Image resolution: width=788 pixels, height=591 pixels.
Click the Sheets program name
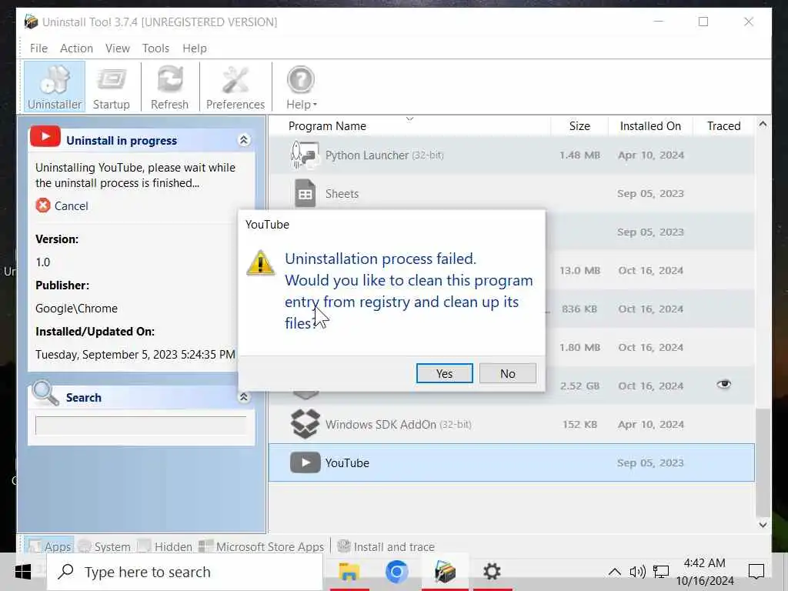coord(342,194)
